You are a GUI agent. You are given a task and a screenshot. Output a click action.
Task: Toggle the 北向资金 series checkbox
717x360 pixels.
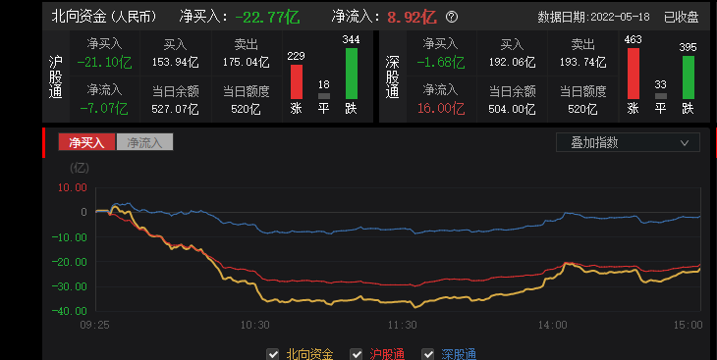tap(273, 354)
